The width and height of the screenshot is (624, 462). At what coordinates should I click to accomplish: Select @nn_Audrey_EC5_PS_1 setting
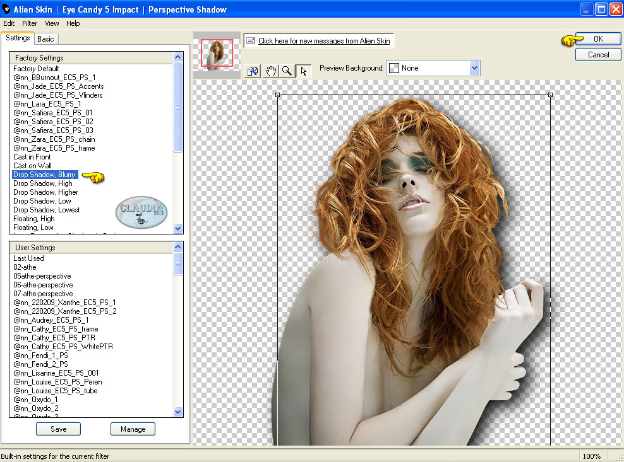51,320
